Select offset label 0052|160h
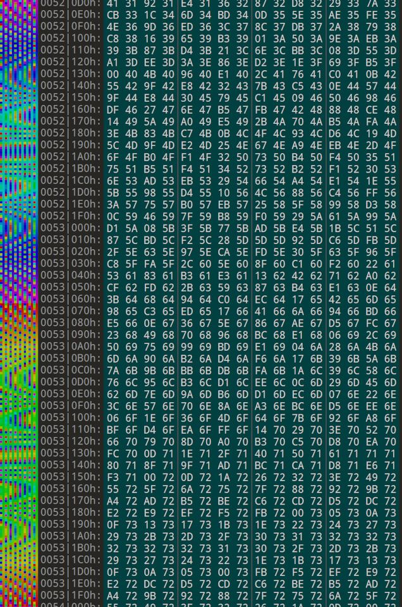This screenshot has width=402, height=607. pos(70,110)
